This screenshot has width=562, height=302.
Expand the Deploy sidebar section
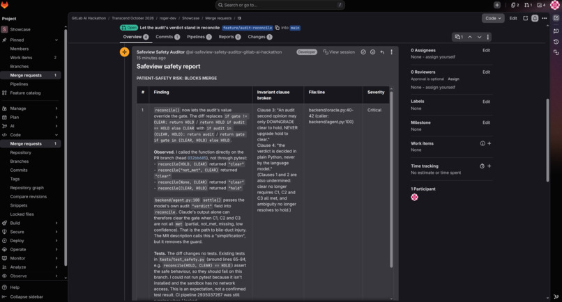click(x=56, y=241)
